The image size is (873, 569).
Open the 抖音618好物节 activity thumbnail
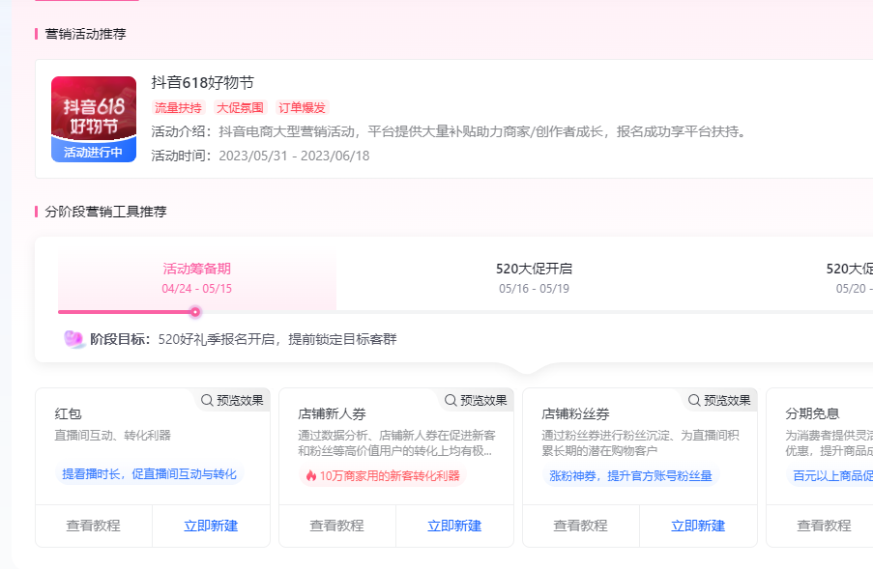tap(94, 119)
